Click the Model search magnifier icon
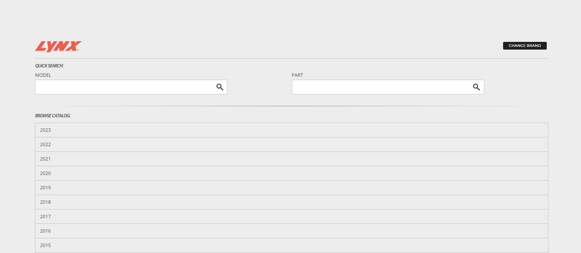The image size is (581, 253). pyautogui.click(x=220, y=87)
